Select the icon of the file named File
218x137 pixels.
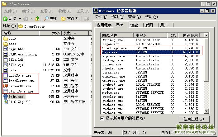pos(6,70)
